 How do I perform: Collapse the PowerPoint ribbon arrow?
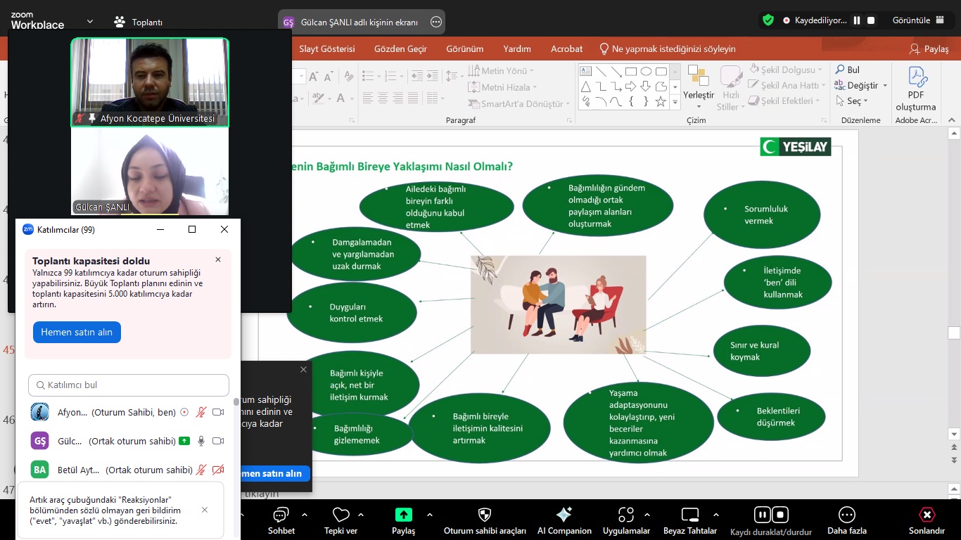tap(953, 120)
